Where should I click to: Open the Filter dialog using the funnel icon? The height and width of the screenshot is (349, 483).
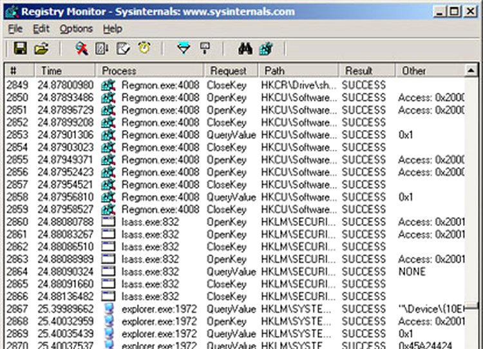click(184, 48)
